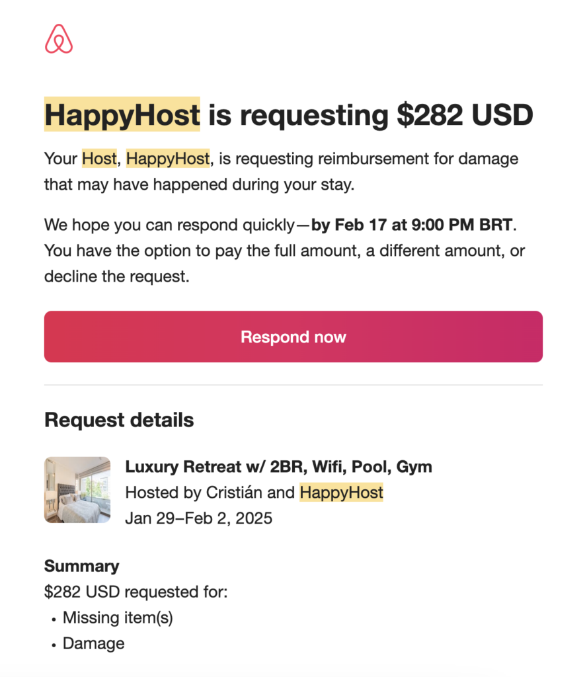Click the Airbnb logo icon
This screenshot has width=587, height=677.
pyautogui.click(x=59, y=39)
